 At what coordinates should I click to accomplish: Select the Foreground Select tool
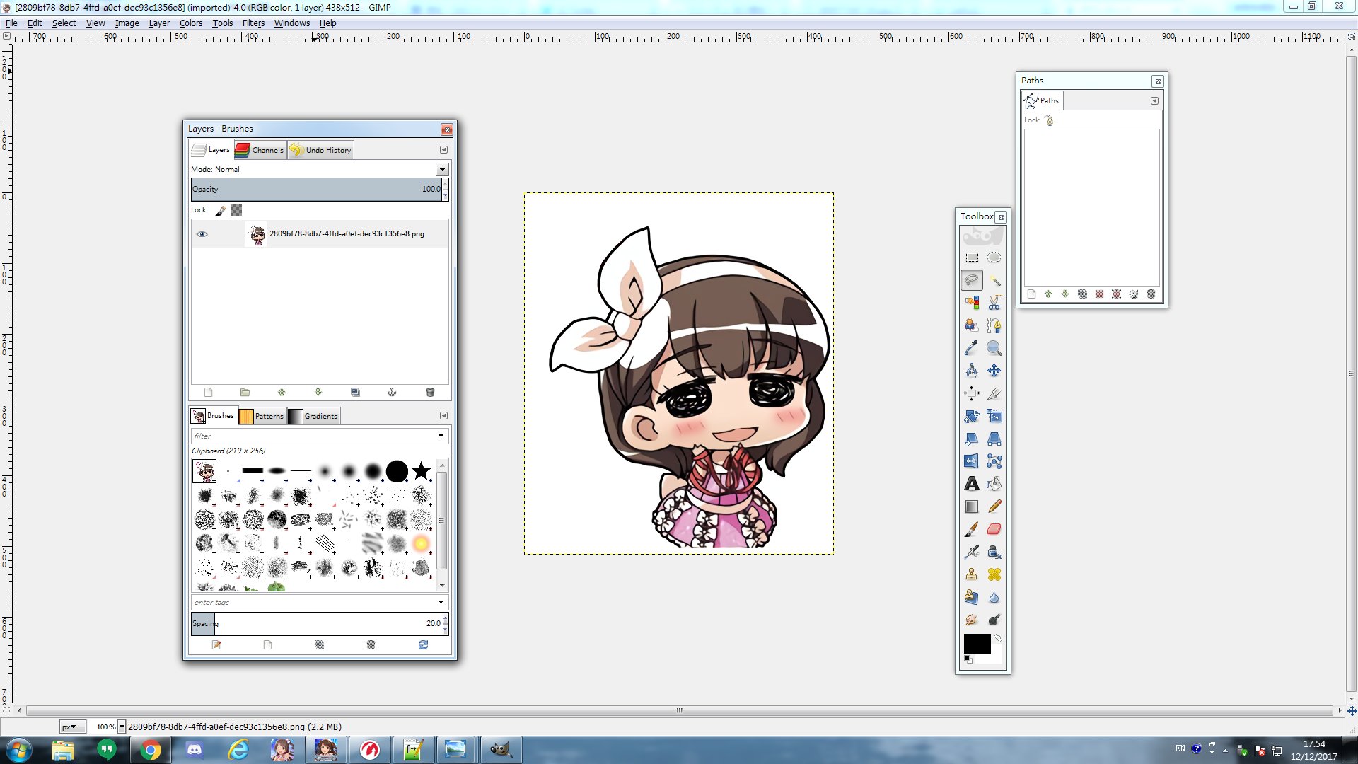point(972,325)
